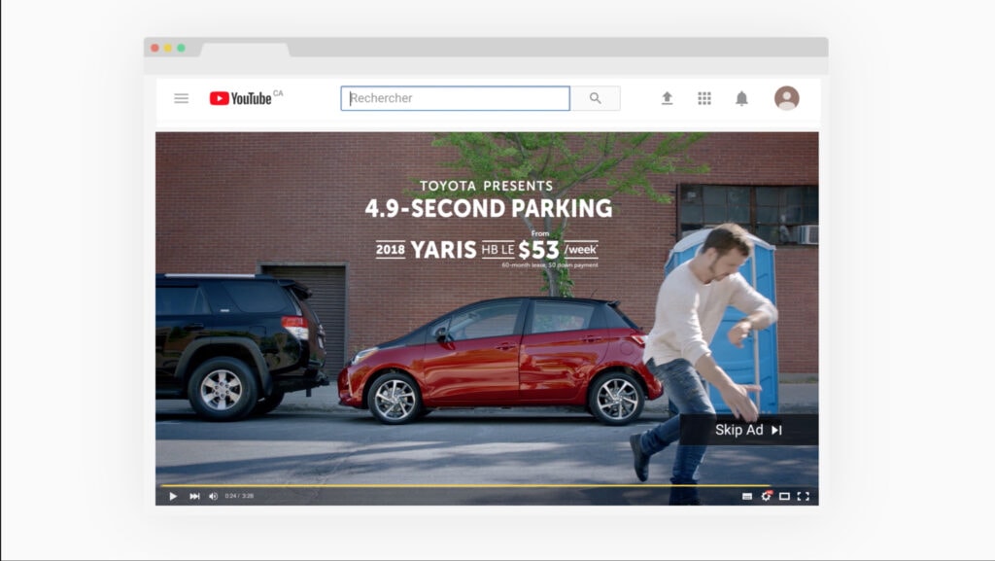This screenshot has width=995, height=561.
Task: Click the yellow ad progress bar
Action: click(464, 486)
